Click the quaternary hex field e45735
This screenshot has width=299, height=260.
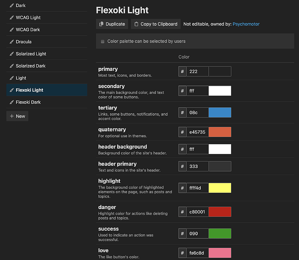pos(198,132)
